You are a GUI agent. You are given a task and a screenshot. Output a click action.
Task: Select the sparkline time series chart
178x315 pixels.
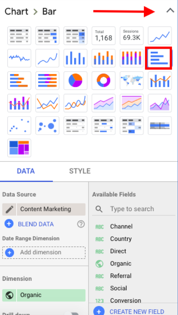point(19,58)
